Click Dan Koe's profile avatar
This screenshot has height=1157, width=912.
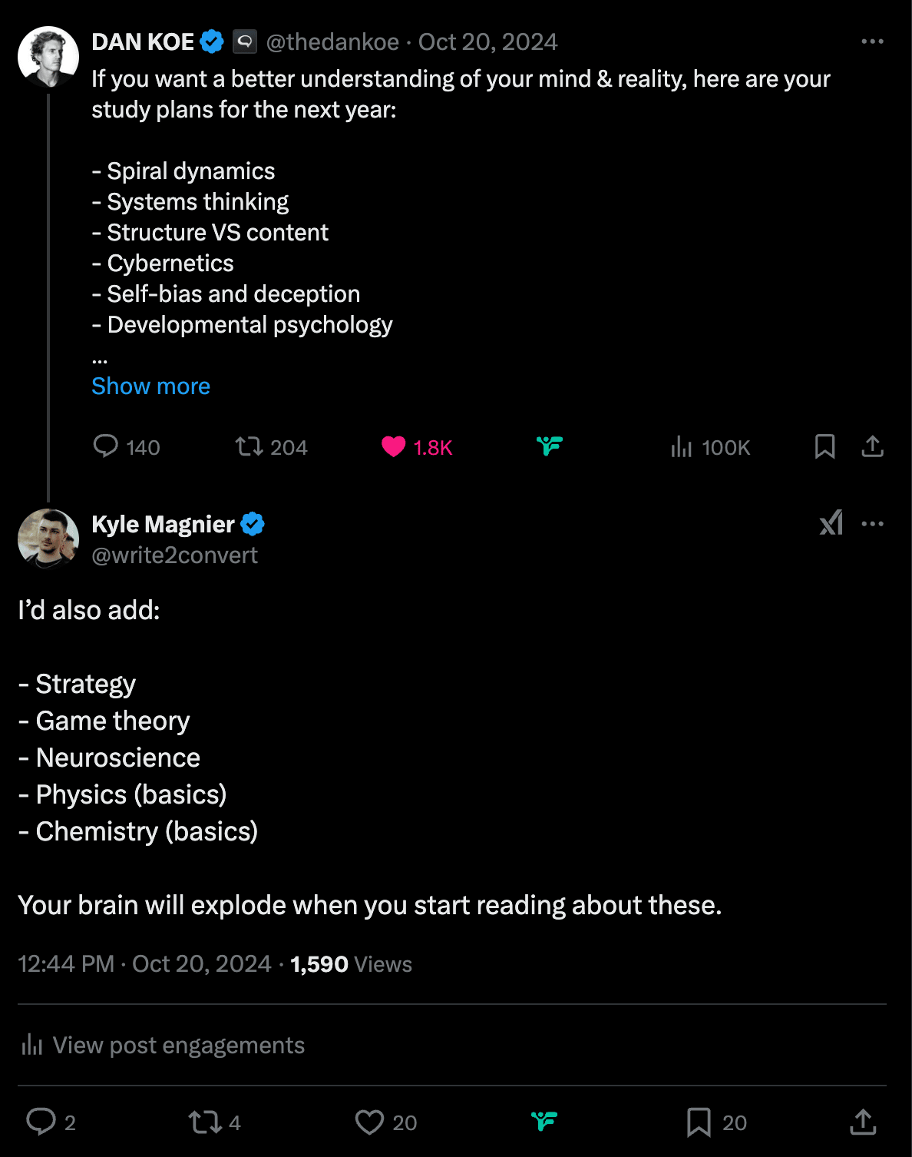(48, 57)
